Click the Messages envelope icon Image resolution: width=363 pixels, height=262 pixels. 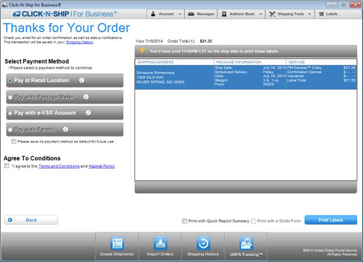(191, 14)
